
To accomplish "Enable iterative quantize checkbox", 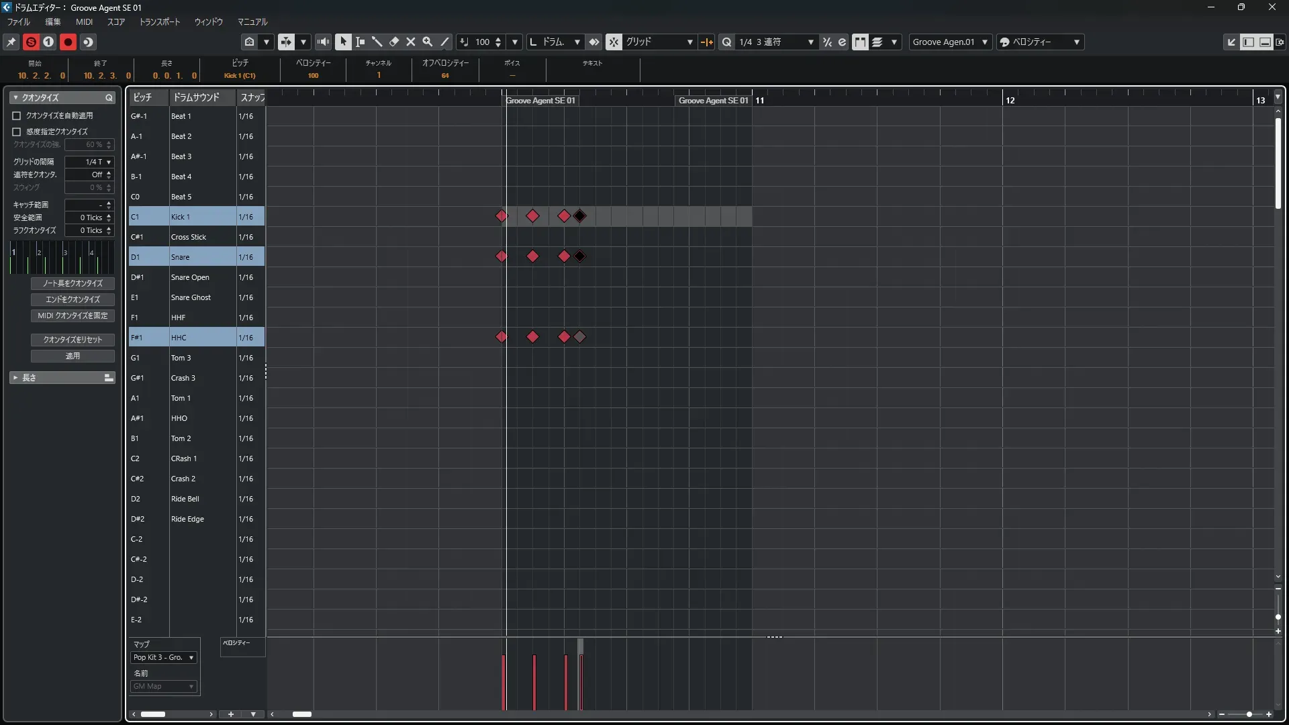I will tap(17, 132).
